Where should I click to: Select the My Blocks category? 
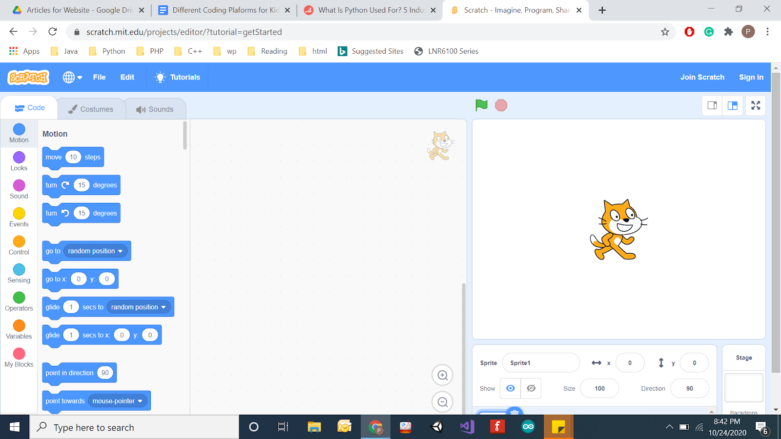[x=19, y=358]
